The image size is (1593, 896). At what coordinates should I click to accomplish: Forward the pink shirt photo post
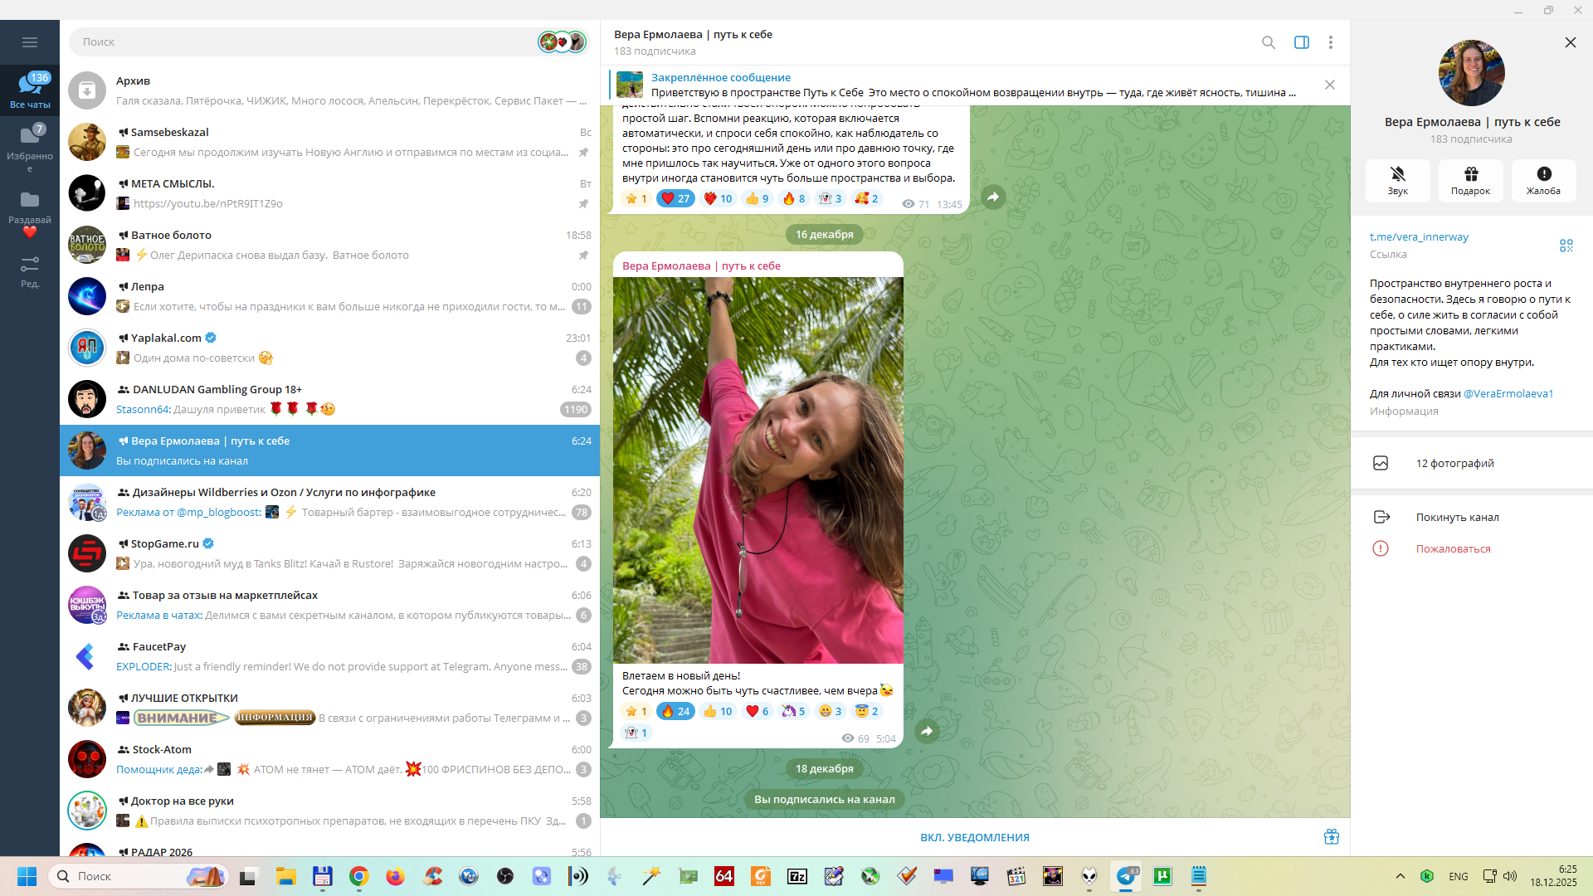[927, 731]
